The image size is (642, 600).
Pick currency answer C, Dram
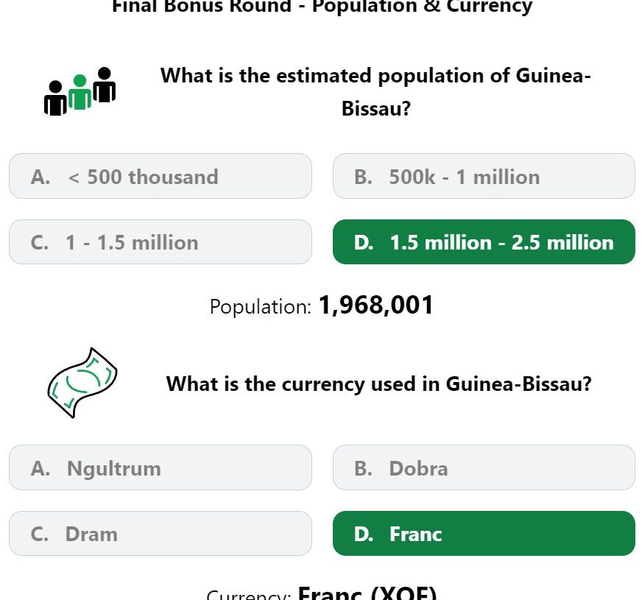[160, 534]
